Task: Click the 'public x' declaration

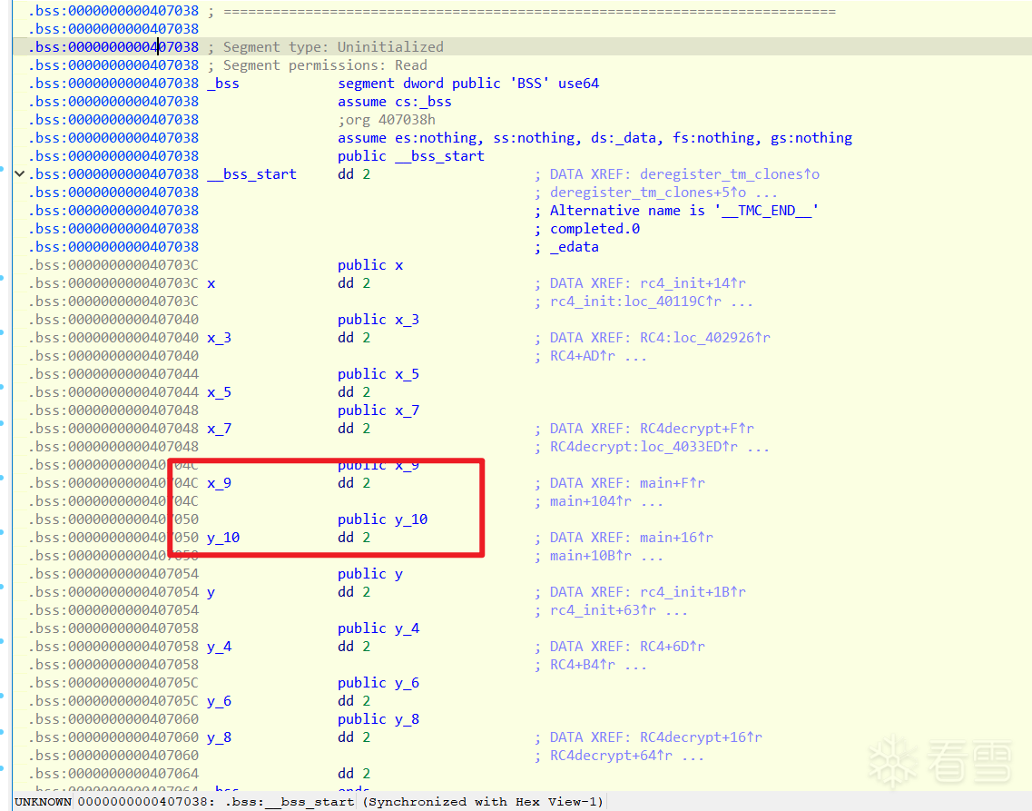Action: tap(370, 265)
